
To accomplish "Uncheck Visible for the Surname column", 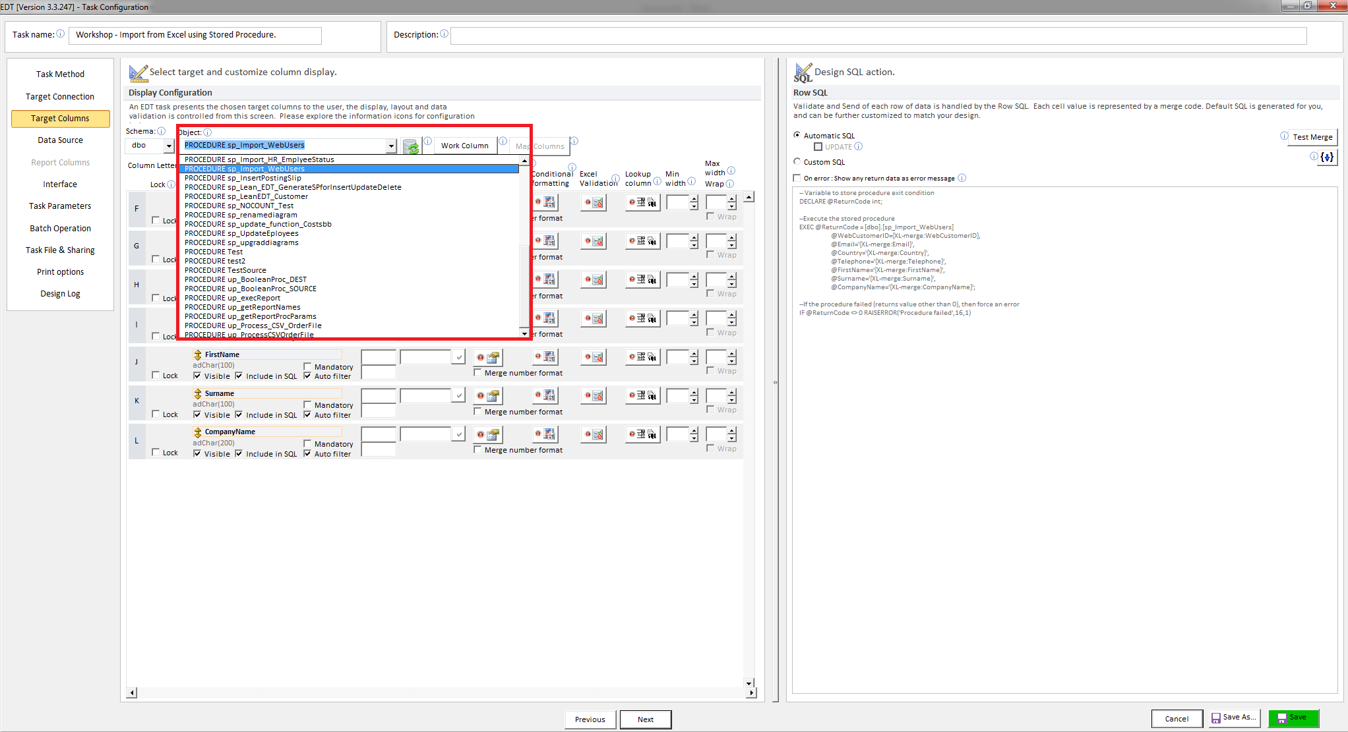I will point(197,414).
